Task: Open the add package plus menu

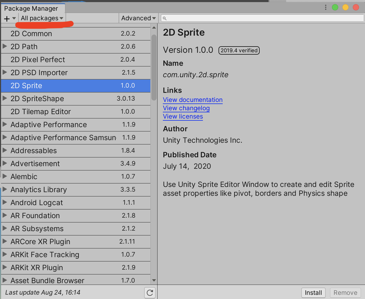Action: 10,18
